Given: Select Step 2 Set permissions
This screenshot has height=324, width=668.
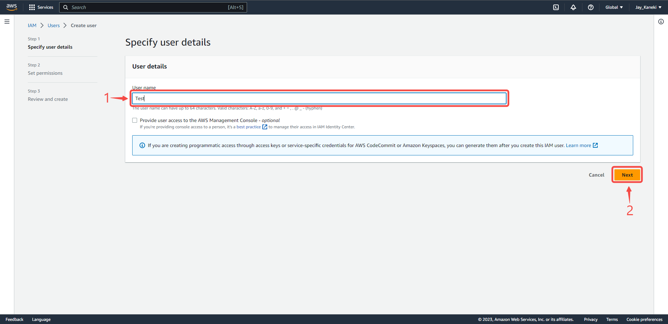Looking at the screenshot, I should point(45,73).
